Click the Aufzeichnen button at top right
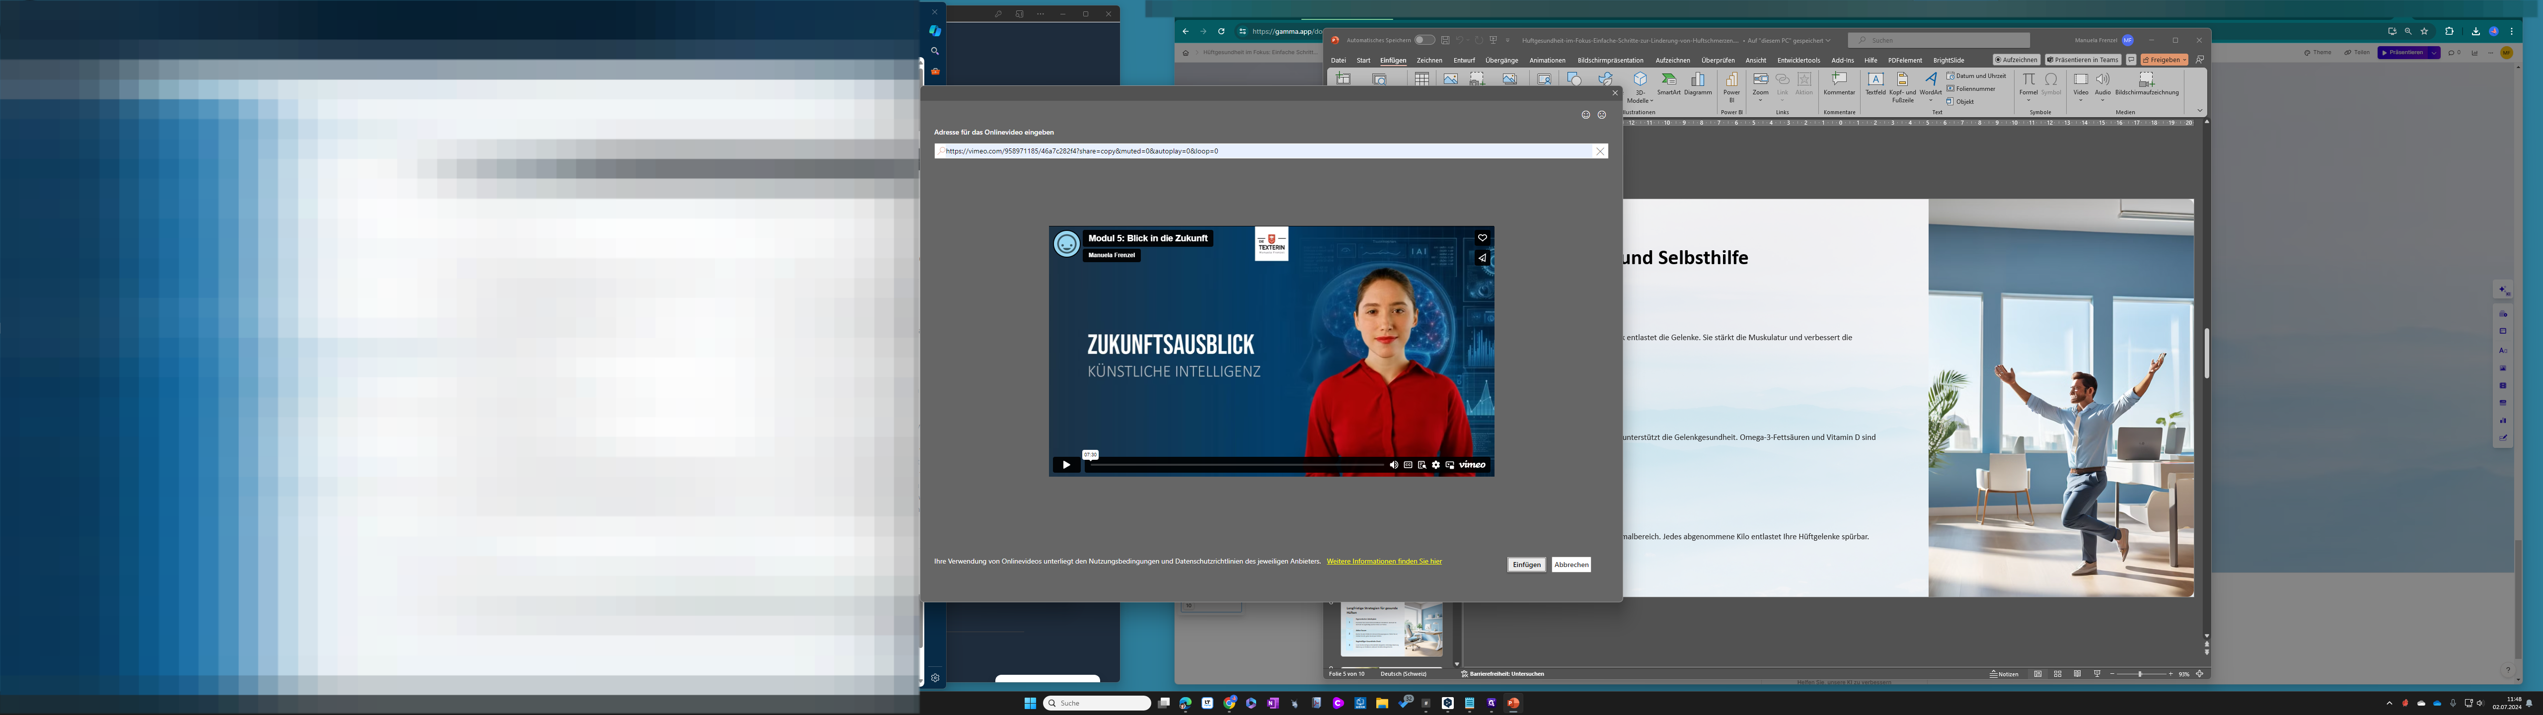 click(2016, 59)
